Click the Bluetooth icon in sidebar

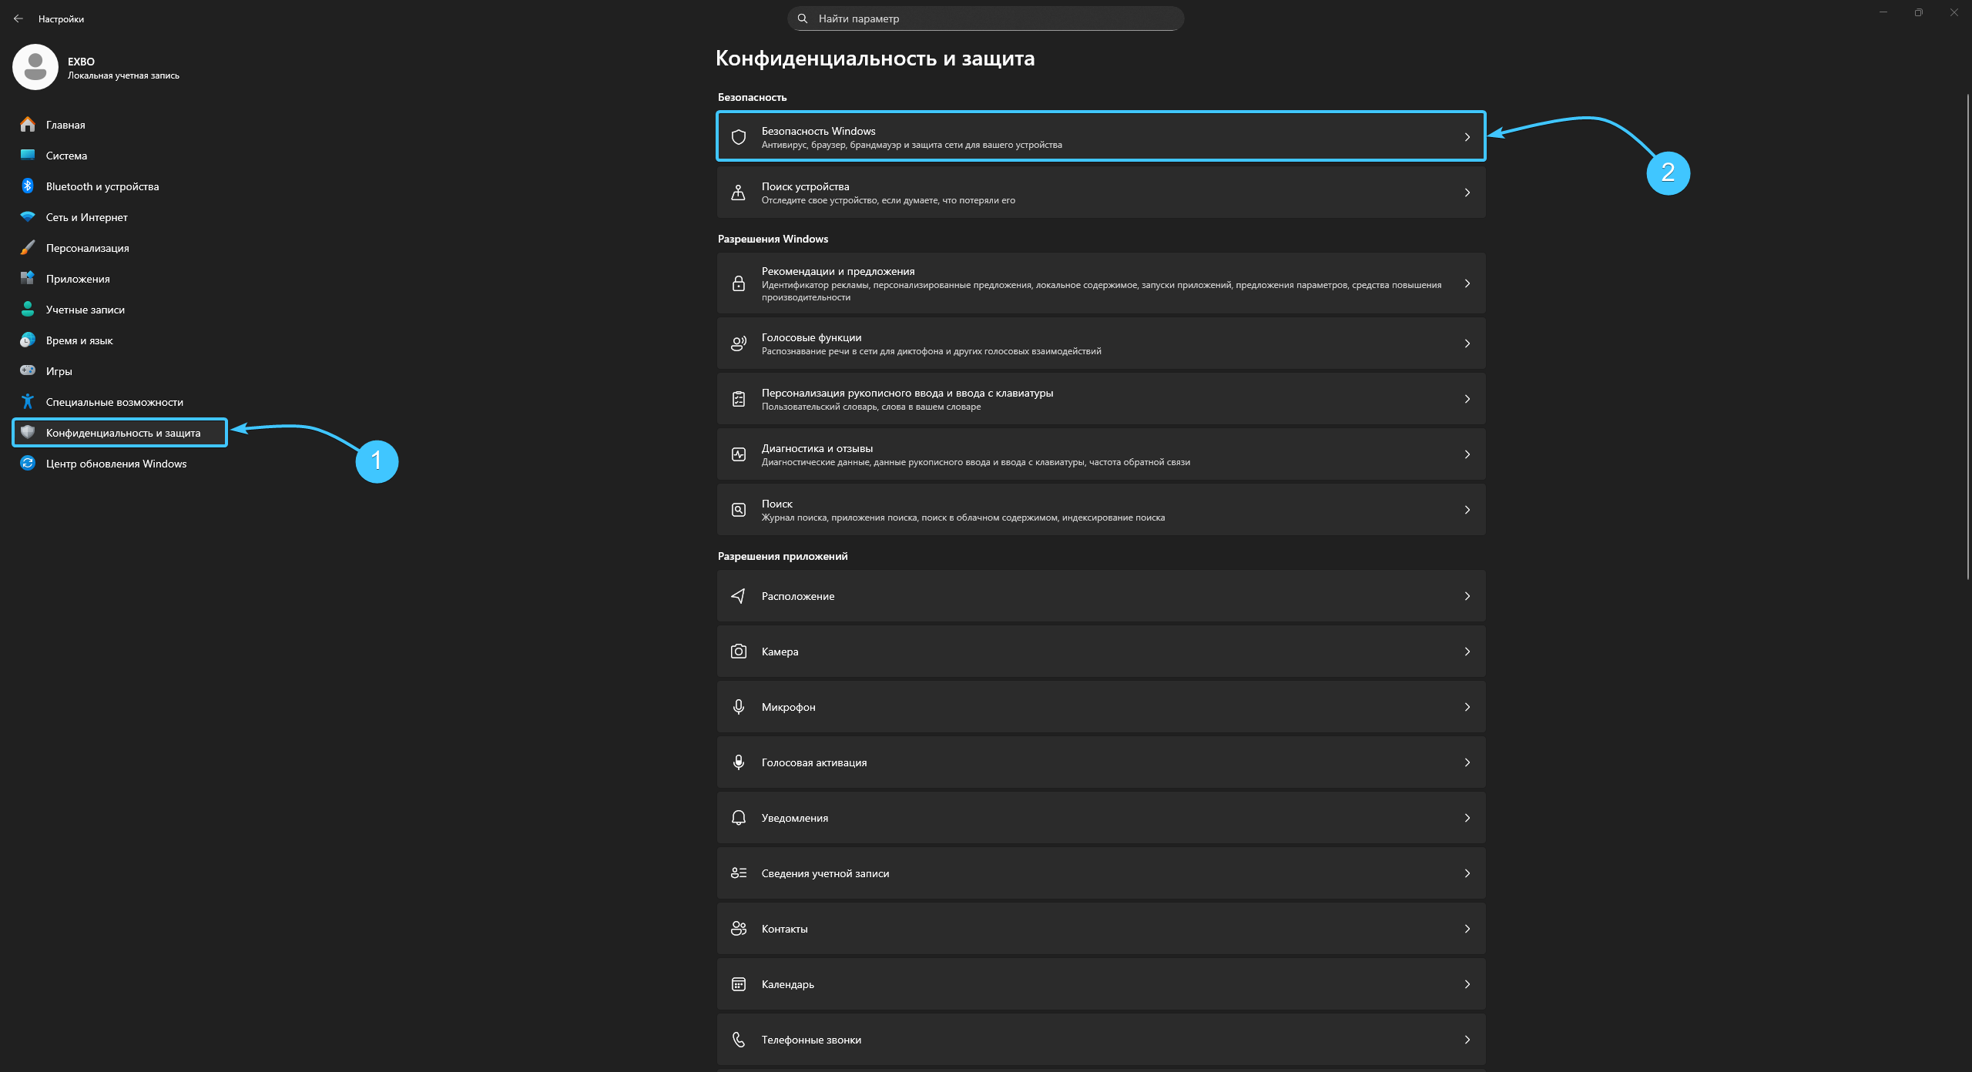pyautogui.click(x=28, y=186)
